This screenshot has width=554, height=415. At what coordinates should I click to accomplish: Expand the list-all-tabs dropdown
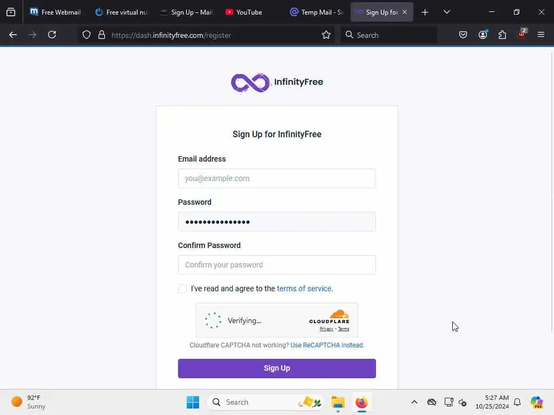[x=446, y=12]
